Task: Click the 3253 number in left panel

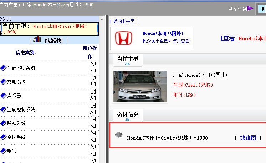Action: (6, 19)
